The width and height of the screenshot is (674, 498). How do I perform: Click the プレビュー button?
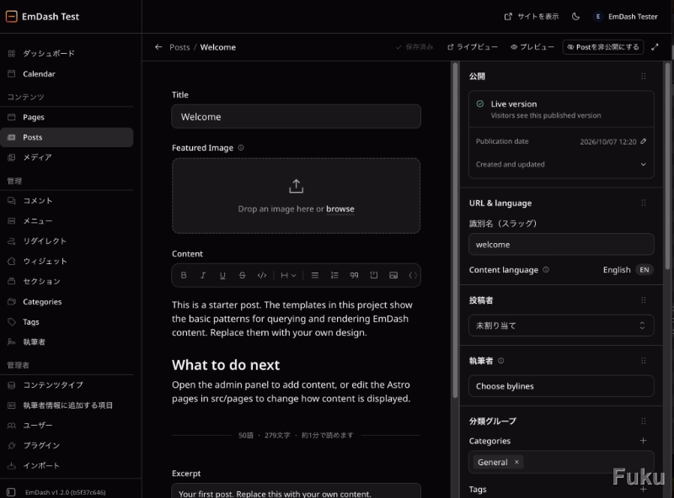point(532,47)
